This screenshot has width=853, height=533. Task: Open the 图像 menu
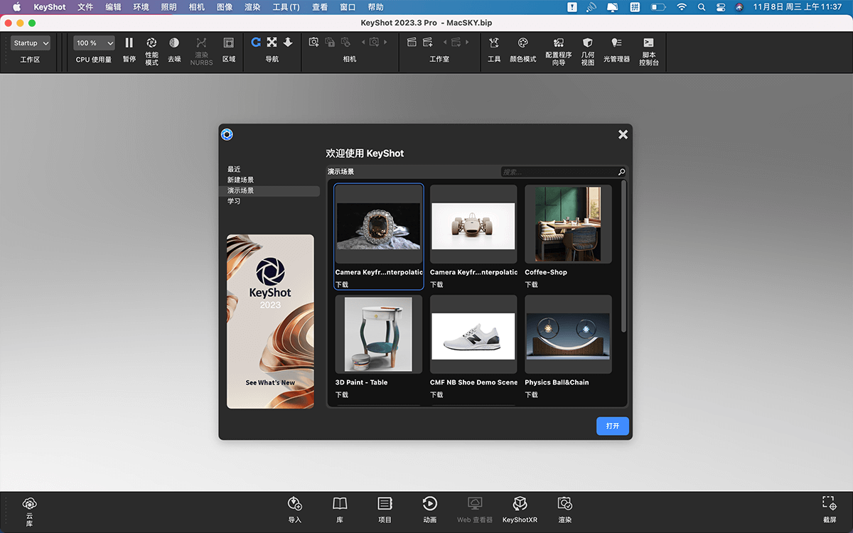coord(225,6)
